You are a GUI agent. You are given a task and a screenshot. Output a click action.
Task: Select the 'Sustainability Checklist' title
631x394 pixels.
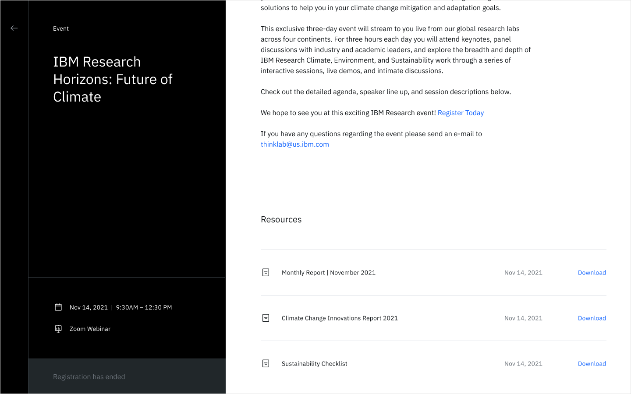[x=314, y=363]
